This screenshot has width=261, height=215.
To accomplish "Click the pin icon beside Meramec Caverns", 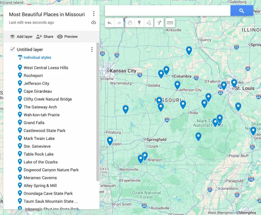I will 20,177.
